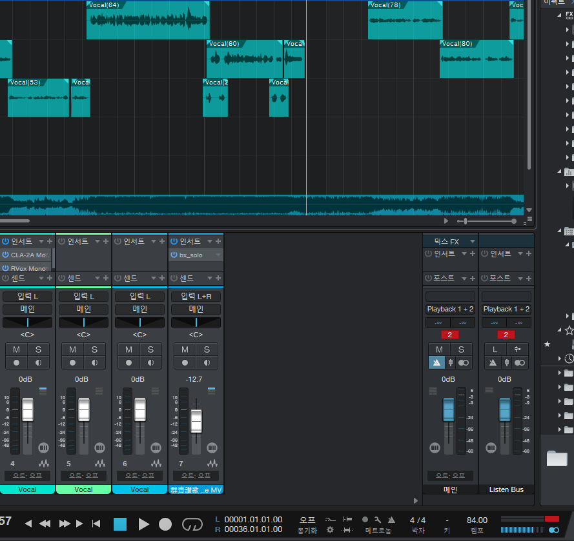Click the 4 / 4 time signature value
The image size is (574, 541).
tap(418, 520)
